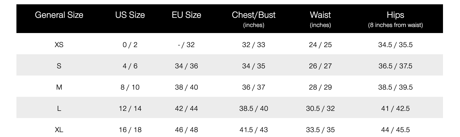Image resolution: width=460 pixels, height=137 pixels.
Task: Click the waist value 26 / 27
Action: pos(320,66)
